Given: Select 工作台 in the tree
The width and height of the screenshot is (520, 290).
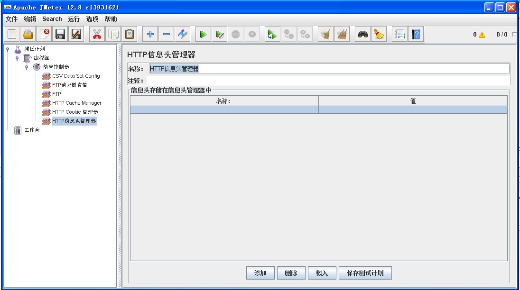Looking at the screenshot, I should 32,130.
